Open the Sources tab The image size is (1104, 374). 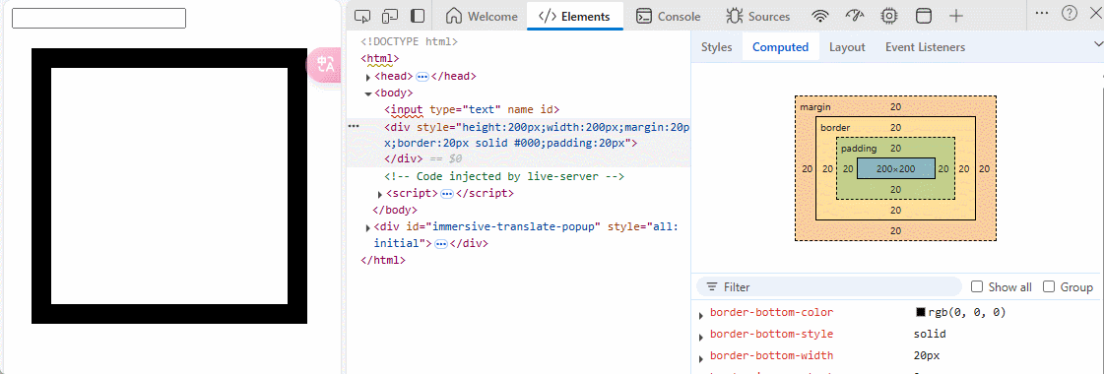point(758,16)
